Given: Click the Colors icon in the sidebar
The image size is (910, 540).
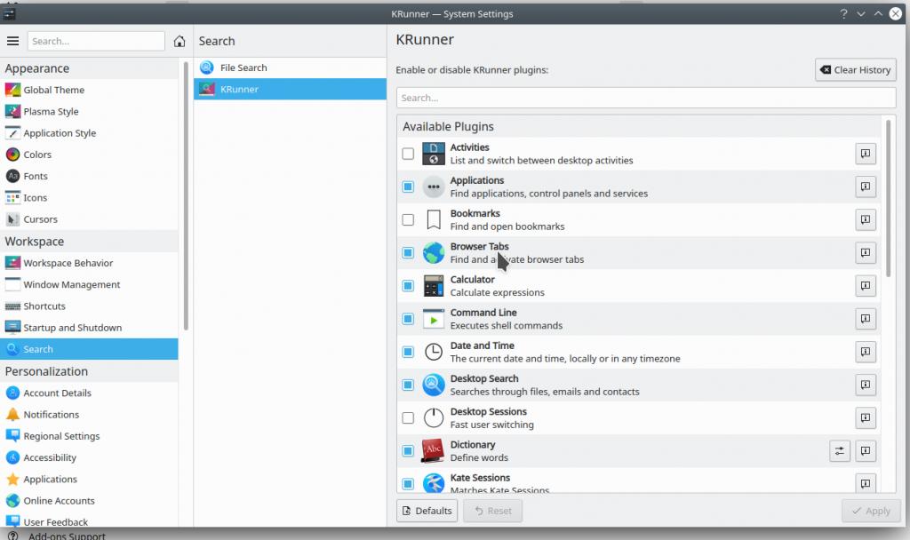Looking at the screenshot, I should point(12,155).
